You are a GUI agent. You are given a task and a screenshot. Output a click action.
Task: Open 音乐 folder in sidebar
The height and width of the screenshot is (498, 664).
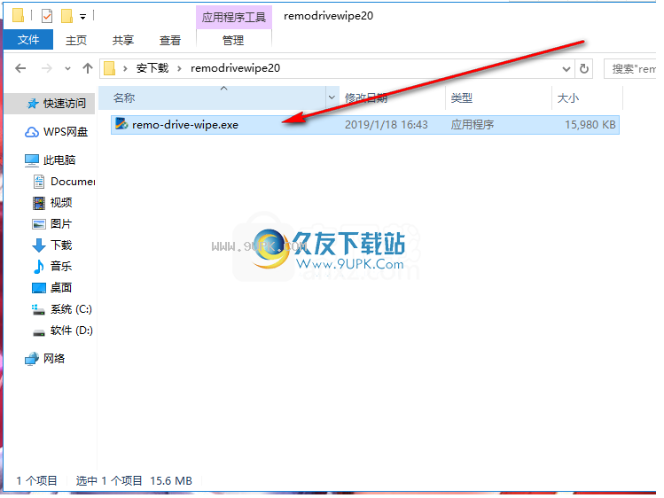(61, 266)
